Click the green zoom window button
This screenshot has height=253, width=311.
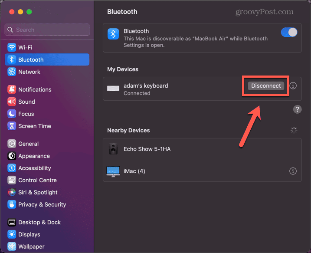(x=29, y=12)
